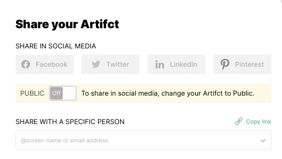282x159 pixels.
Task: Click the PUBLIC label next to the switch
Action: (32, 93)
